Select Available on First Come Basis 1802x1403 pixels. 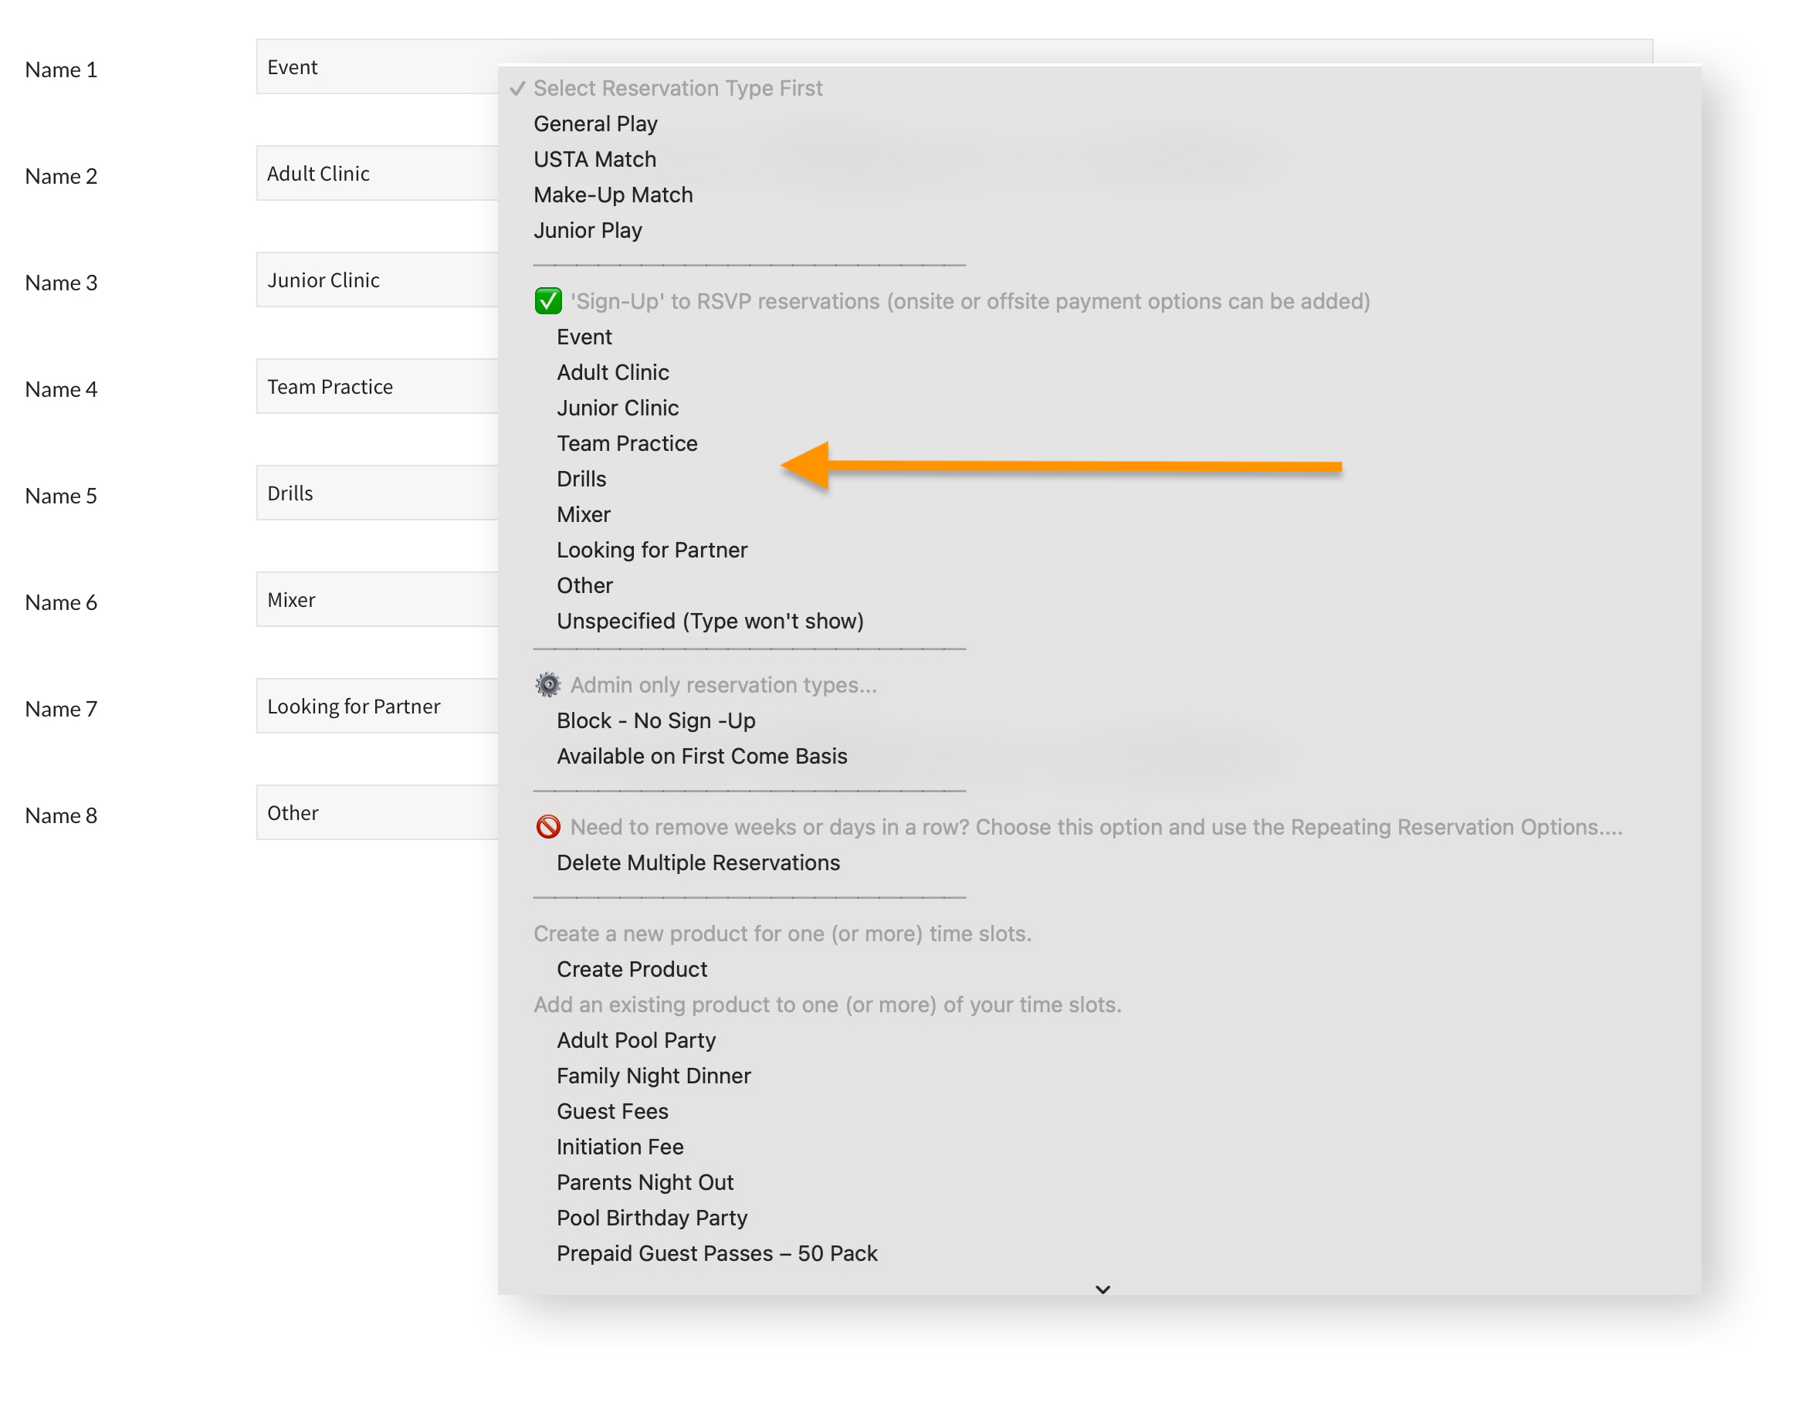tap(701, 756)
